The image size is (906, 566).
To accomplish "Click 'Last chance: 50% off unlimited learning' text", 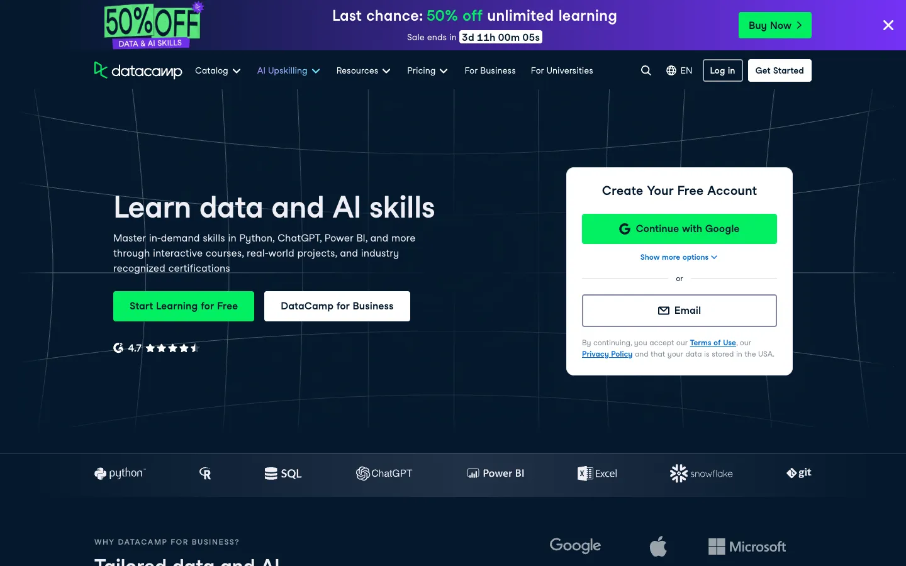I will [474, 16].
